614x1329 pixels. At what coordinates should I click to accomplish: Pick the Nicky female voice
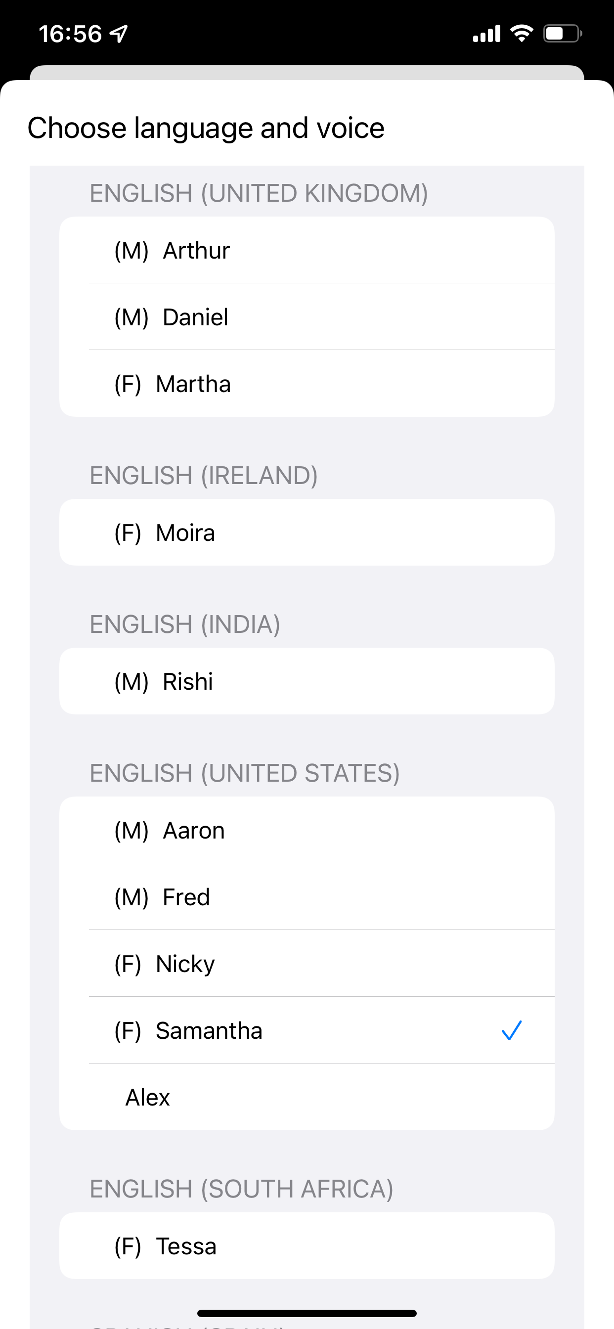[x=307, y=963]
